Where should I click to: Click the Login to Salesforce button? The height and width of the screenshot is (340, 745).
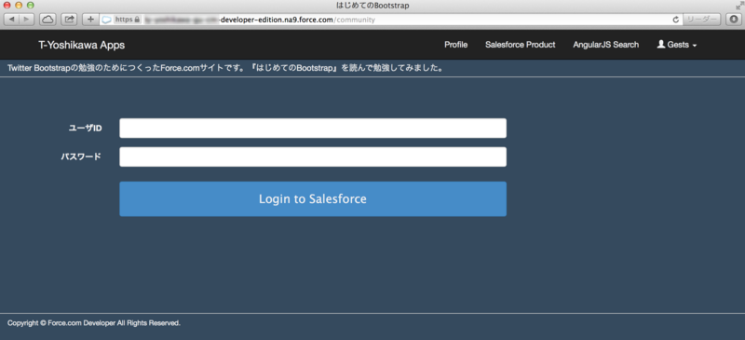click(x=313, y=198)
